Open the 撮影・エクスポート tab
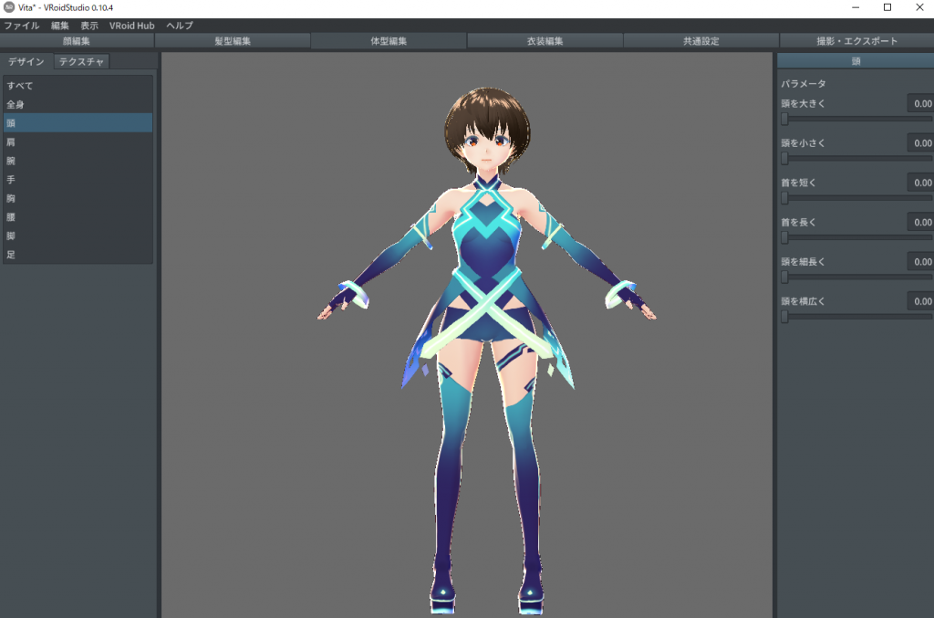934x618 pixels. tap(856, 41)
